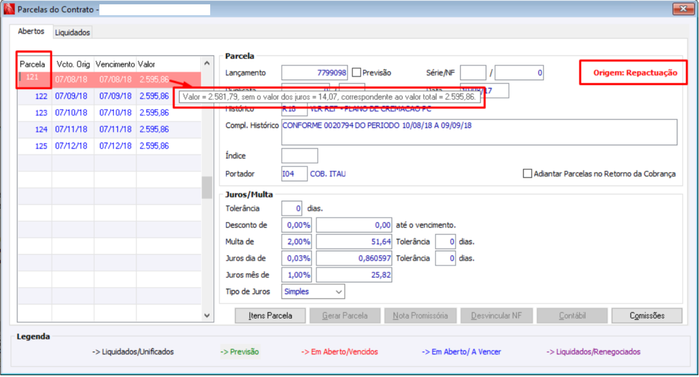Click the Juros mês value 25,82
The height and width of the screenshot is (377, 699).
click(354, 275)
